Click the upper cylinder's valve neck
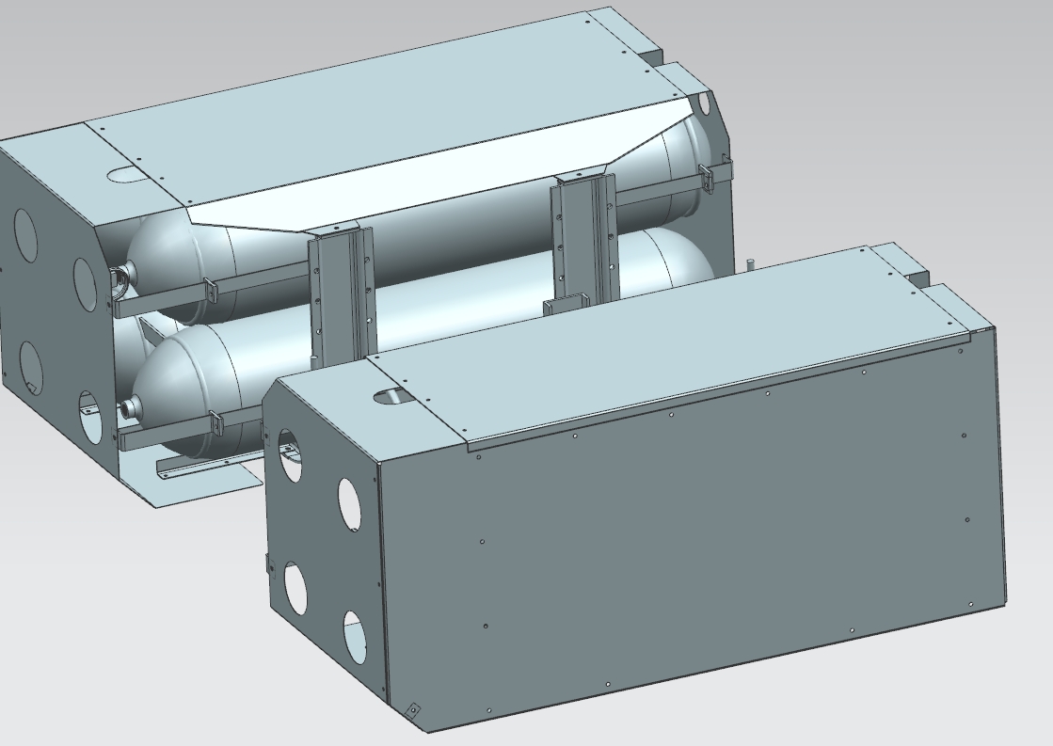This screenshot has width=1053, height=746. pyautogui.click(x=120, y=279)
